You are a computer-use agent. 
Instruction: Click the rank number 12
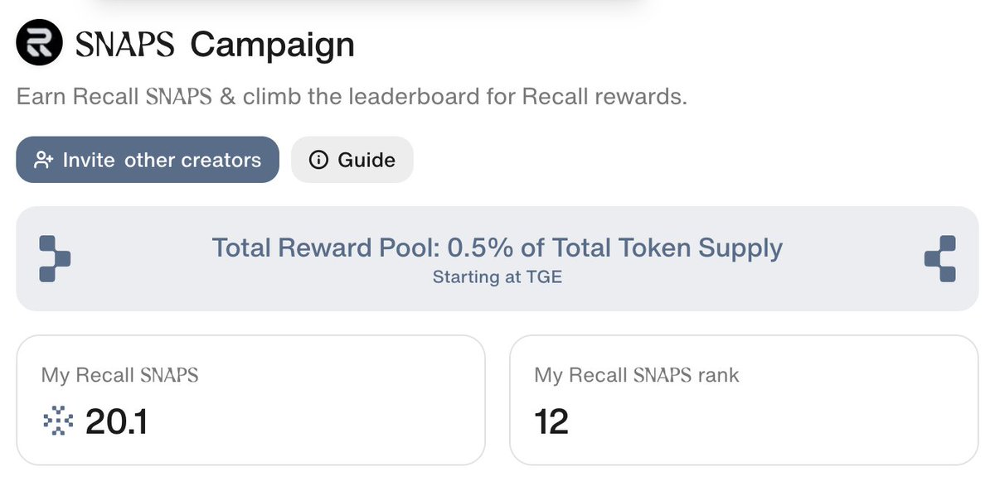coord(551,422)
